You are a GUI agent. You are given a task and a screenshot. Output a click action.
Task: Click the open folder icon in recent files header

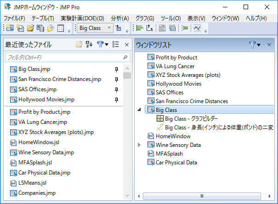click(79, 44)
